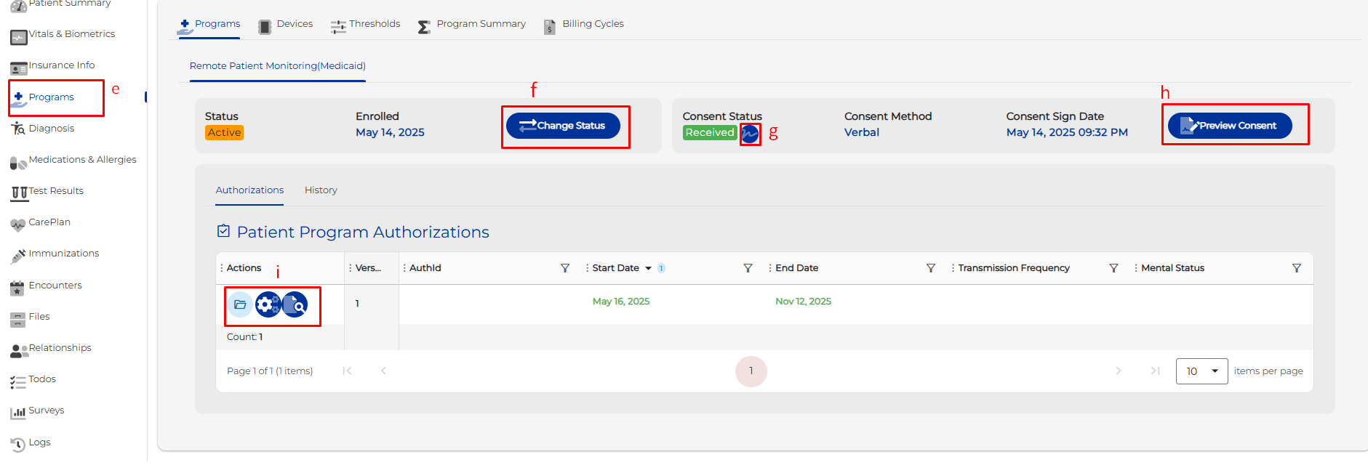Filter the Start Date column
This screenshot has width=1368, height=465.
(748, 268)
